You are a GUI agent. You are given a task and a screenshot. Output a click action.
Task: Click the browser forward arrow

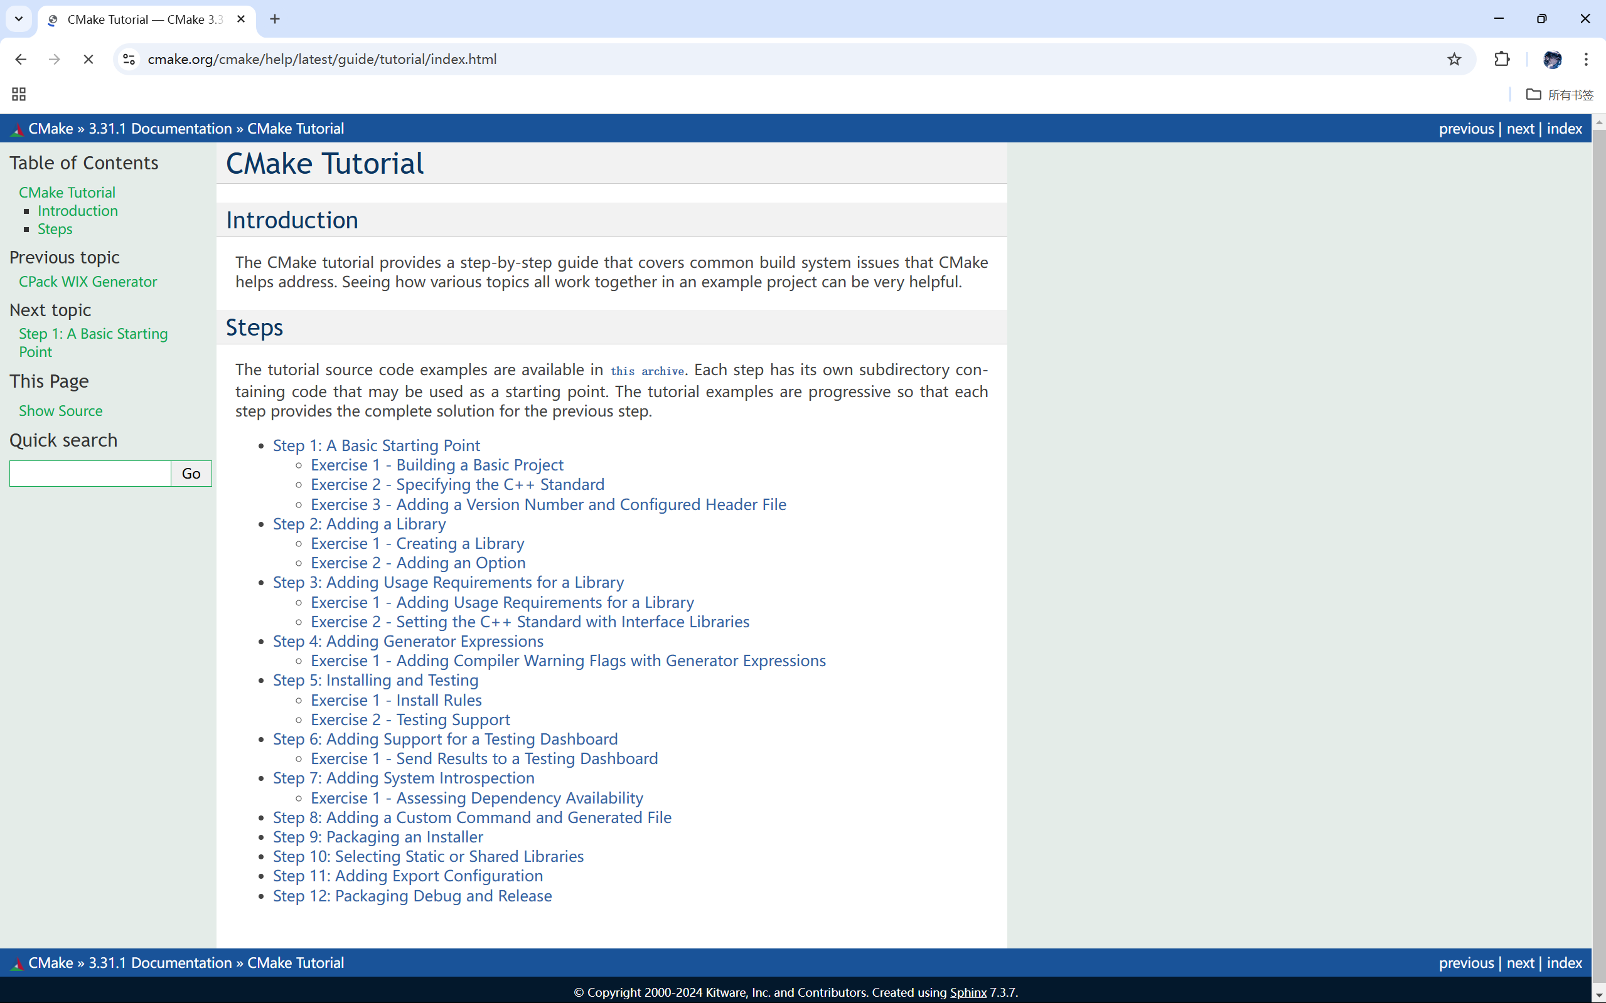click(55, 59)
